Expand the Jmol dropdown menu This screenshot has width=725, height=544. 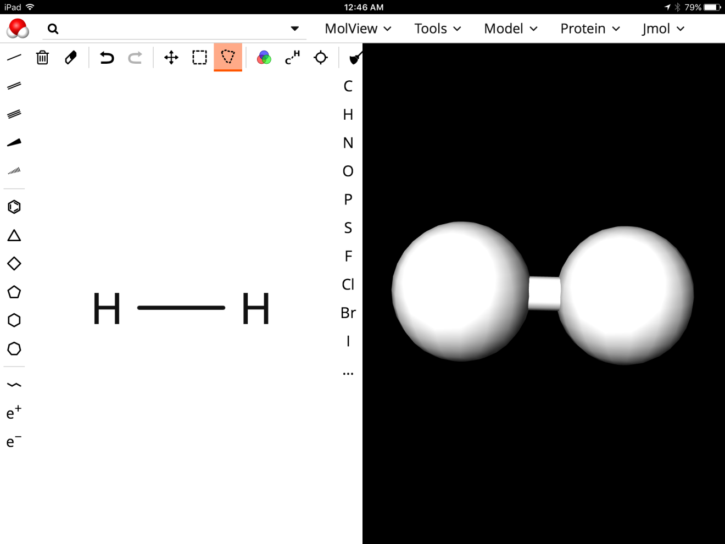[663, 29]
